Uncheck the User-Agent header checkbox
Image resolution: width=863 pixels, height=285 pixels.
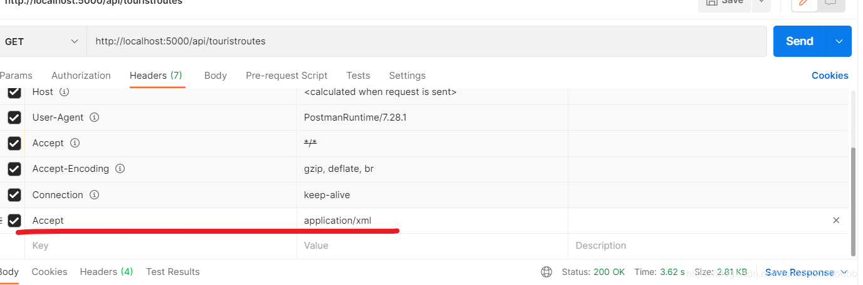[x=14, y=117]
